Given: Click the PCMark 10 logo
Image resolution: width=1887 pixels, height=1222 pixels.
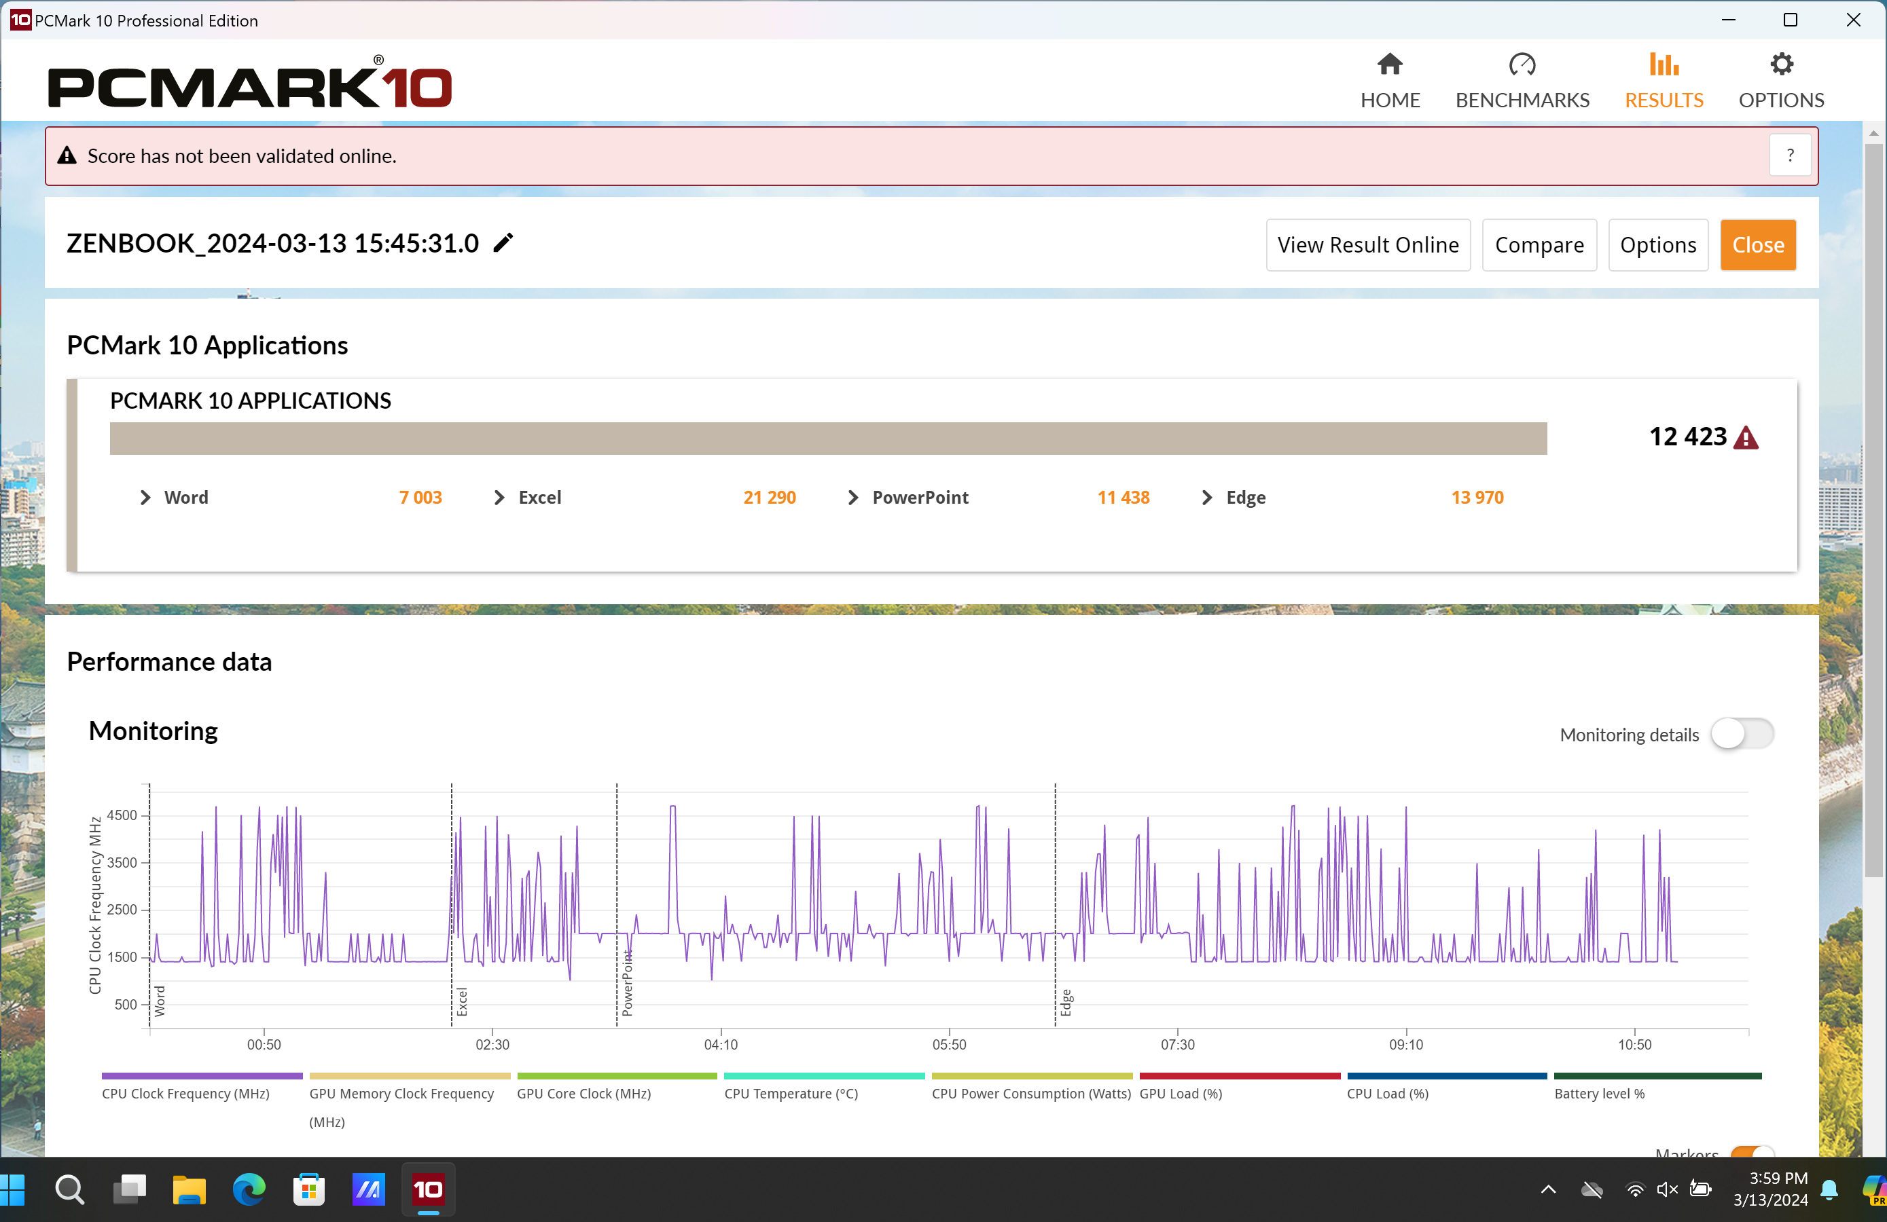Looking at the screenshot, I should point(250,82).
